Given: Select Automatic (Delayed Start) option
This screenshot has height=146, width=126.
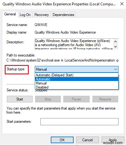Looking at the screenshot, I should point(76,75).
